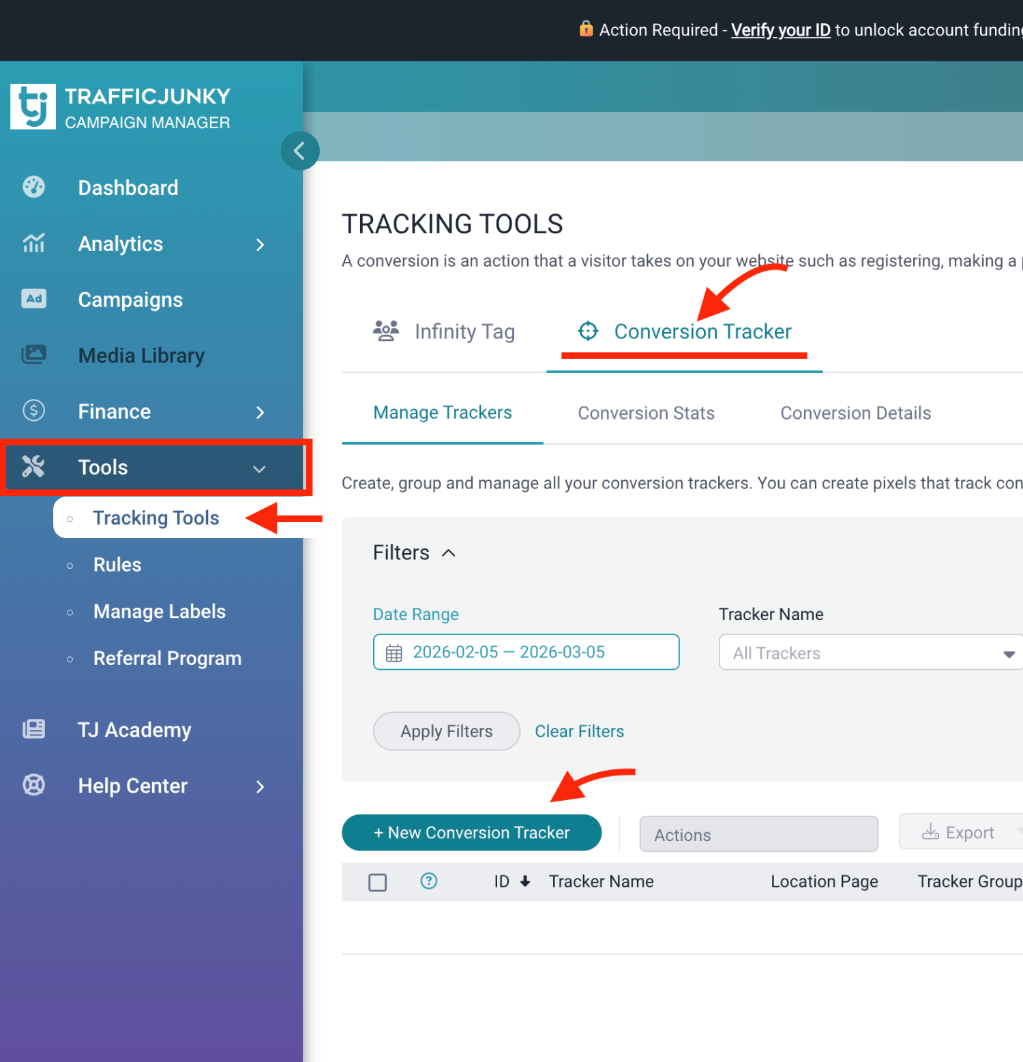Open Tracking Tools in the sidebar
The height and width of the screenshot is (1062, 1023).
tap(155, 518)
